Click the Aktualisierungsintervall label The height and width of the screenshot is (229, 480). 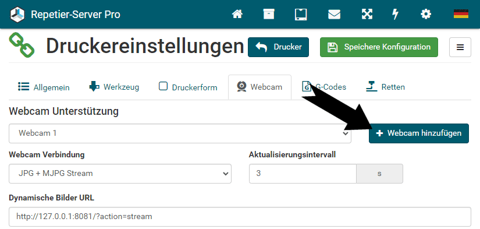tap(292, 155)
